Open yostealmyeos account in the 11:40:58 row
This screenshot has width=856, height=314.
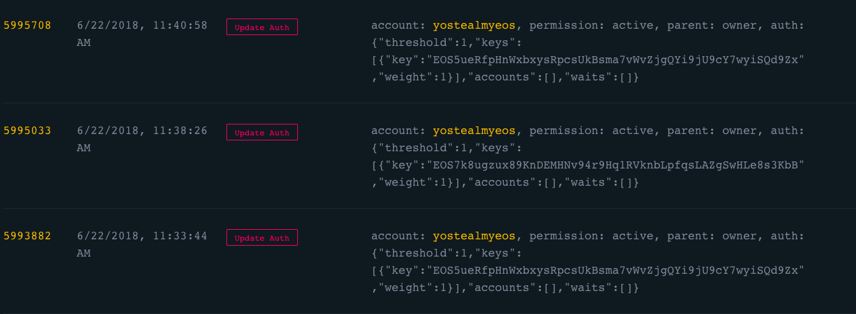click(x=474, y=26)
